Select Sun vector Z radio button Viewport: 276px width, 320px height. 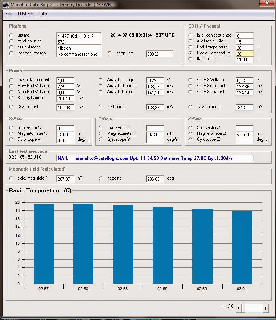[190, 127]
